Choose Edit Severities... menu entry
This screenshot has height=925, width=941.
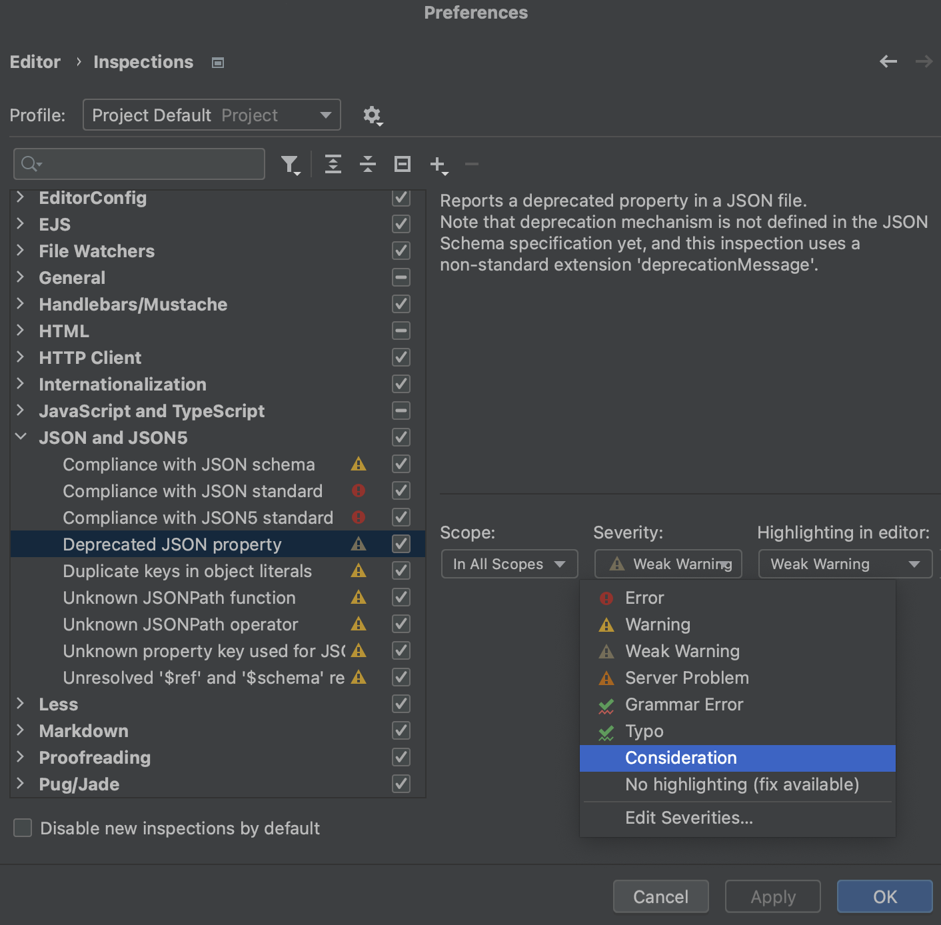tap(688, 818)
